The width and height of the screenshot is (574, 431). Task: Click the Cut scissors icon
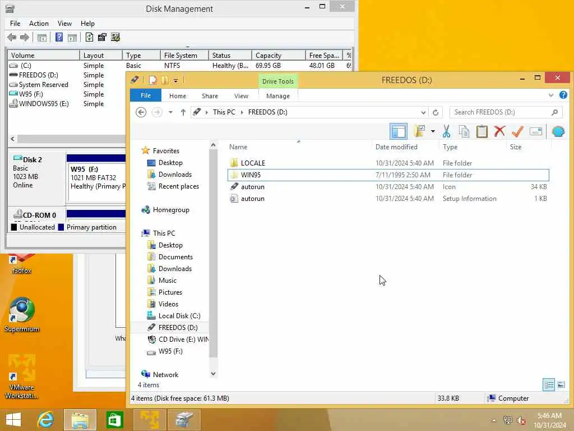446,131
